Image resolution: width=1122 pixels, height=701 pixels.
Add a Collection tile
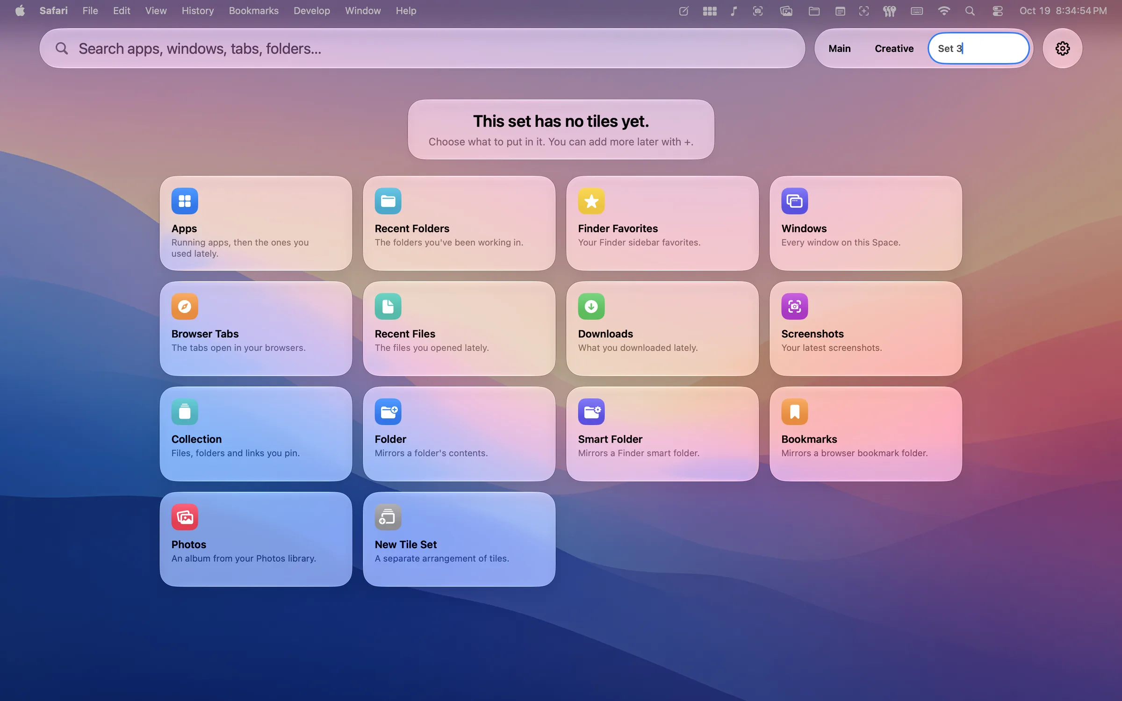256,434
